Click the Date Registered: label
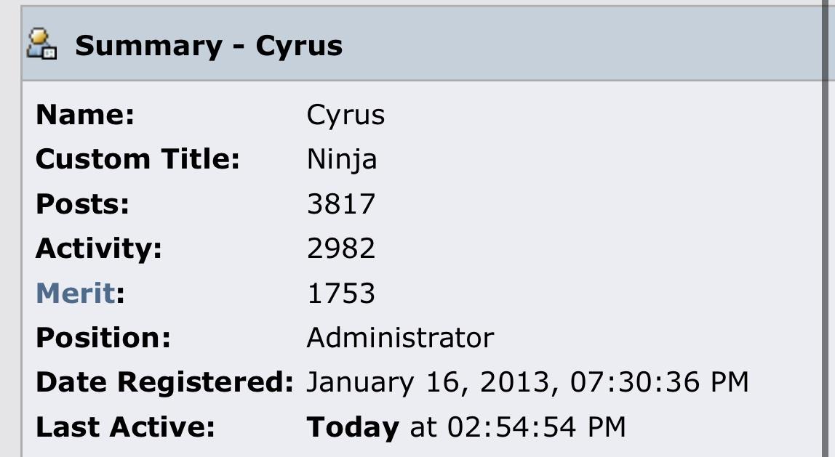This screenshot has height=457, width=835. (x=164, y=383)
